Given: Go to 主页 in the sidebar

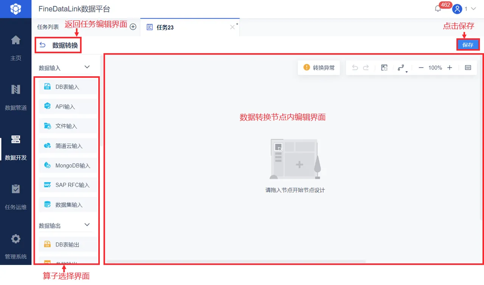Looking at the screenshot, I should click(x=16, y=48).
